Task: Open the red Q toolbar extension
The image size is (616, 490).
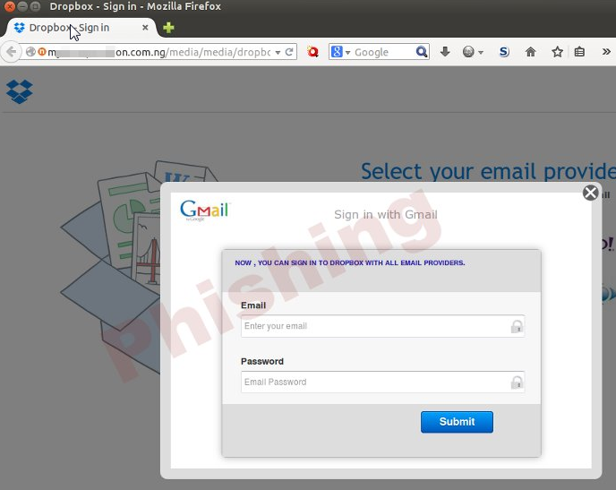Action: pyautogui.click(x=312, y=52)
